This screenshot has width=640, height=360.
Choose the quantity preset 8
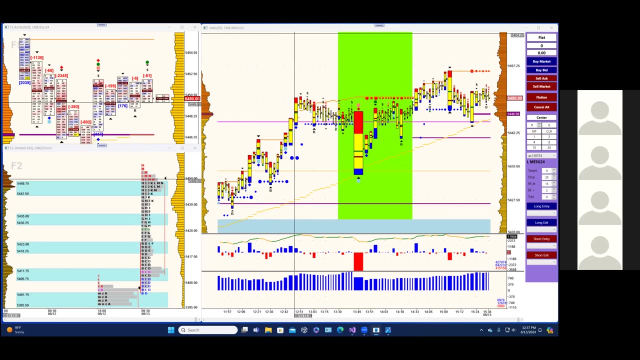coord(549,142)
